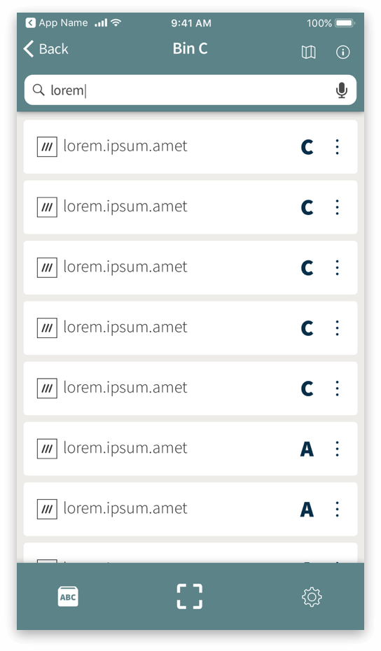
Task: Tap the magnifier search icon
Action: [x=39, y=90]
